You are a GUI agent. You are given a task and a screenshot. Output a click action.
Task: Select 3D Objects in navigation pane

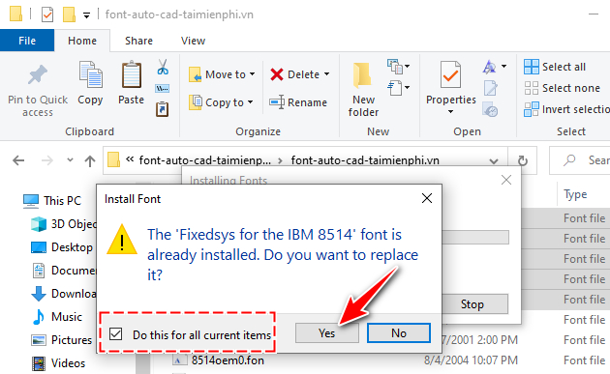pyautogui.click(x=63, y=224)
